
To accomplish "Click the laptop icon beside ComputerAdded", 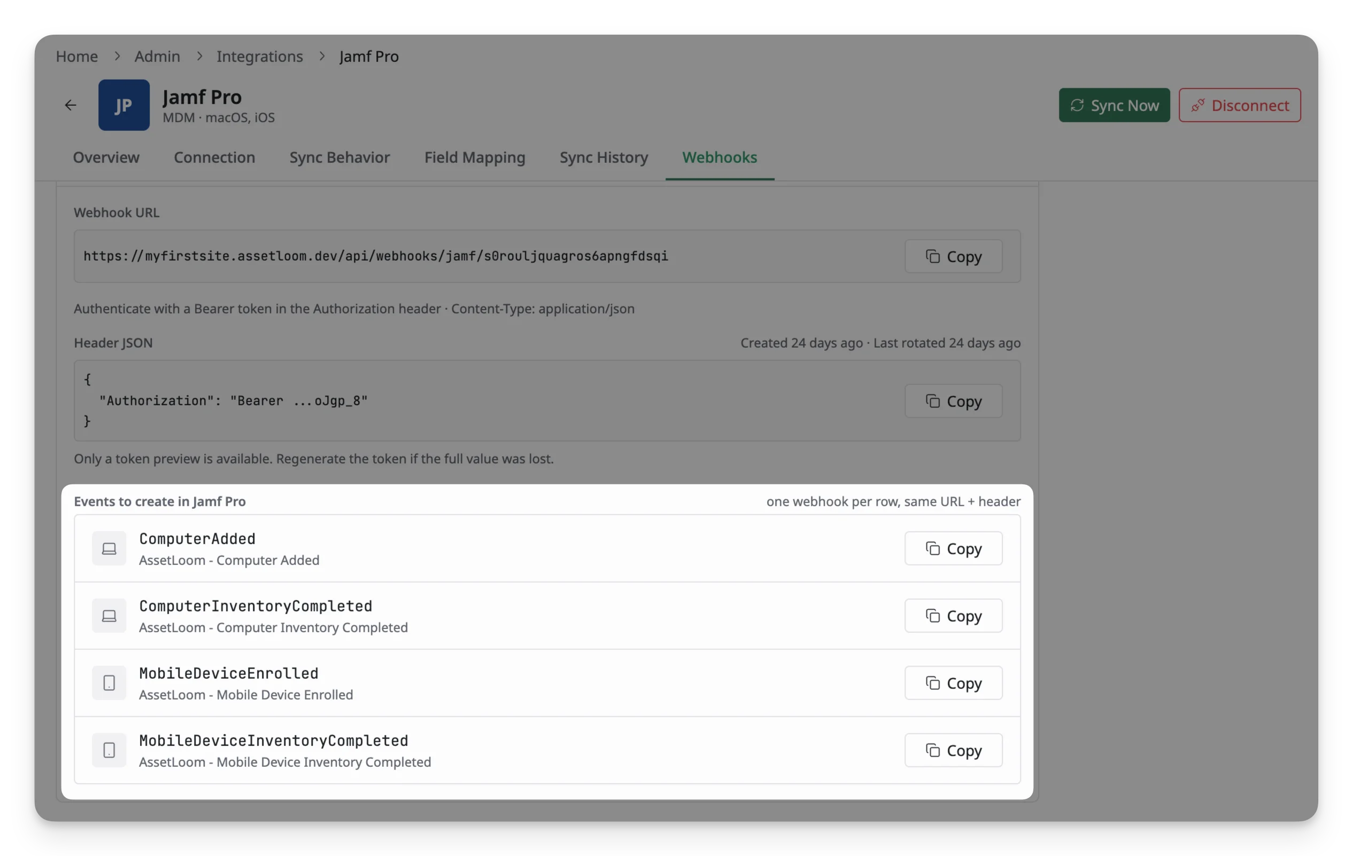I will [x=109, y=548].
